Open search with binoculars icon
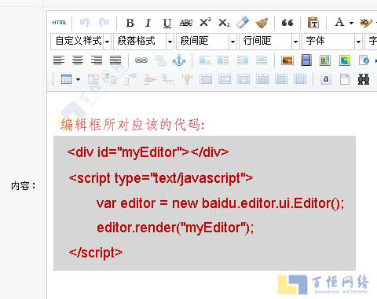 coord(364,79)
